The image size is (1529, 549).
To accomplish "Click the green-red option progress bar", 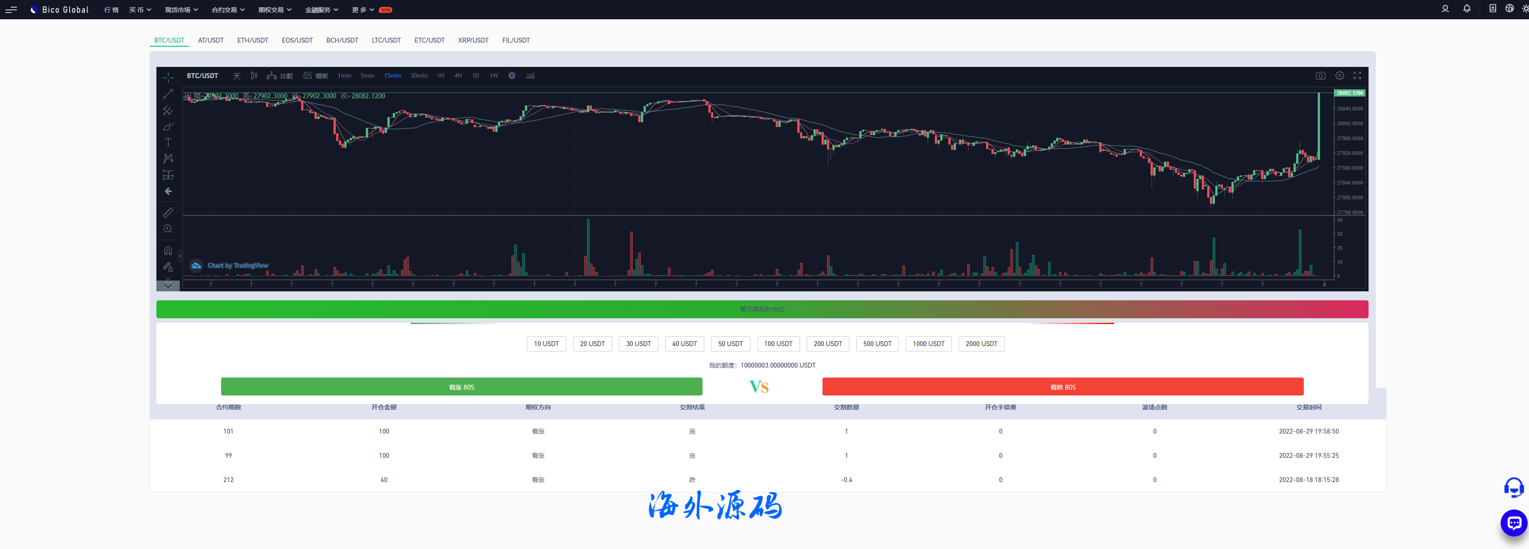I will tap(761, 309).
